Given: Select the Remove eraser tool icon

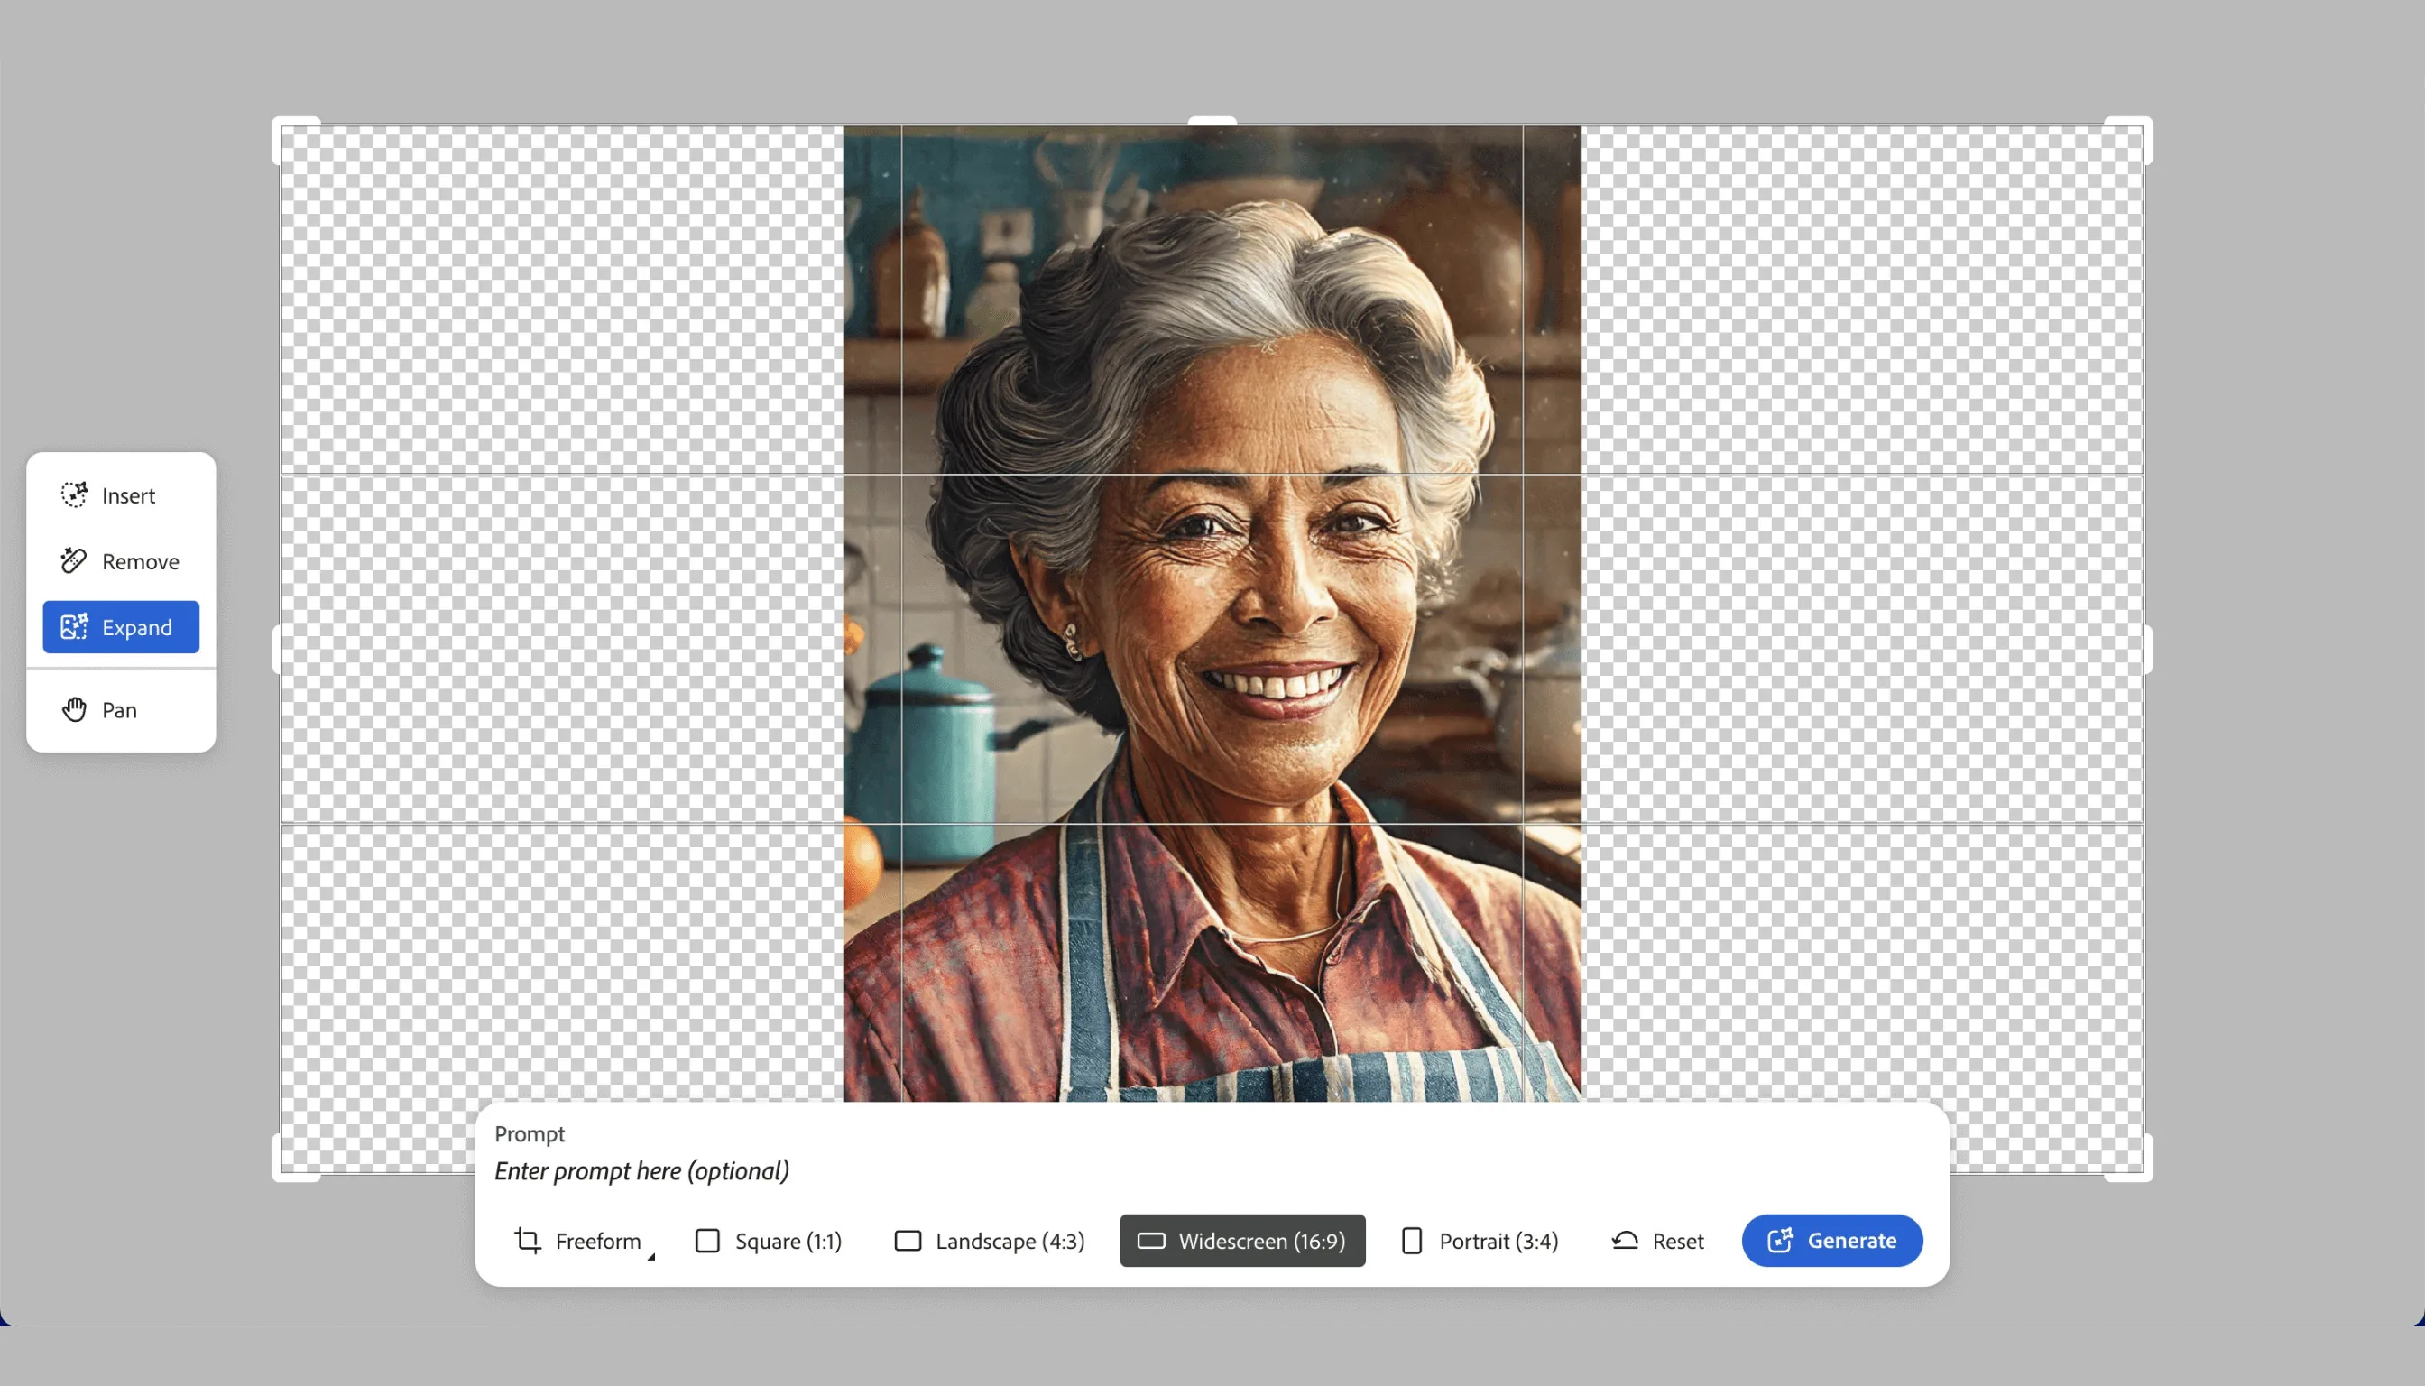Looking at the screenshot, I should (73, 560).
